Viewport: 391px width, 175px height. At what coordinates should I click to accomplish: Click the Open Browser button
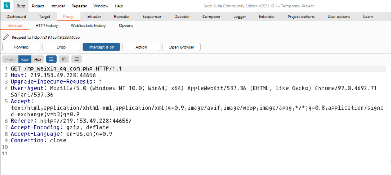(x=181, y=47)
